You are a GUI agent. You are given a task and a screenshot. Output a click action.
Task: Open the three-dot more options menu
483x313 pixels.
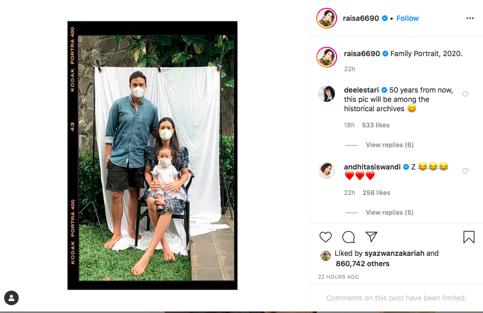[469, 18]
